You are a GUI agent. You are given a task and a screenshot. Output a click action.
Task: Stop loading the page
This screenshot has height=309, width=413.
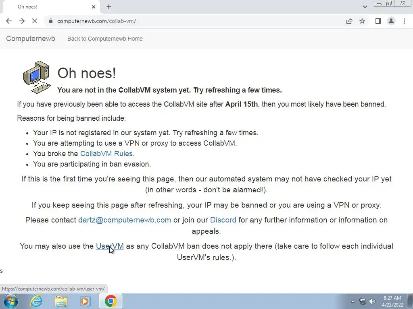(35, 21)
